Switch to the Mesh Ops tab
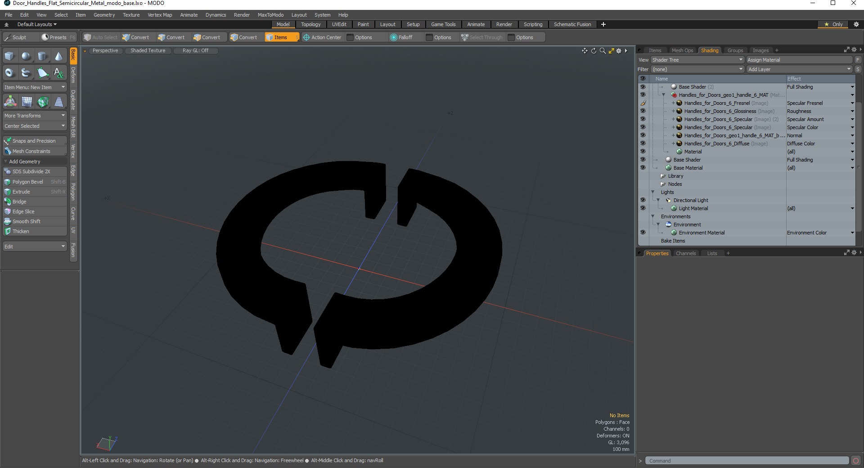The width and height of the screenshot is (864, 468). [682, 50]
